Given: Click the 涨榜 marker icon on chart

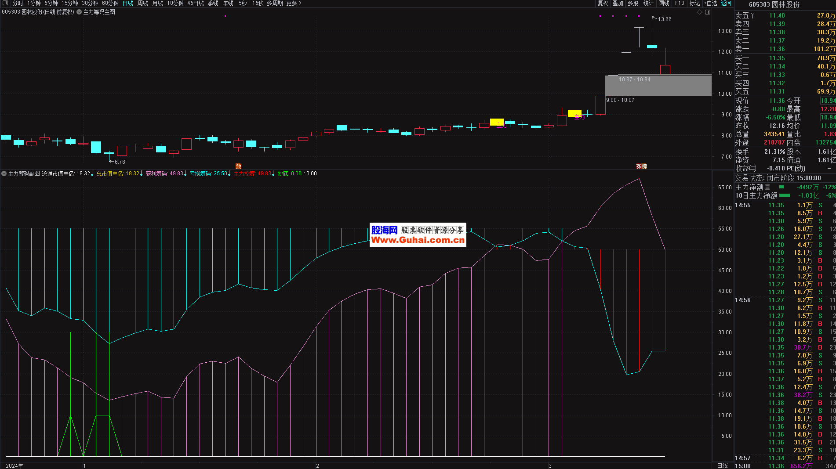Looking at the screenshot, I should tap(641, 166).
